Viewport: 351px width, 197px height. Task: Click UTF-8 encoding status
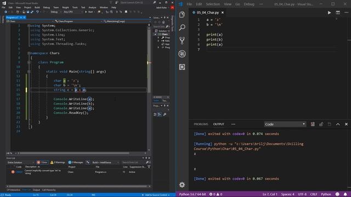pyautogui.click(x=302, y=194)
